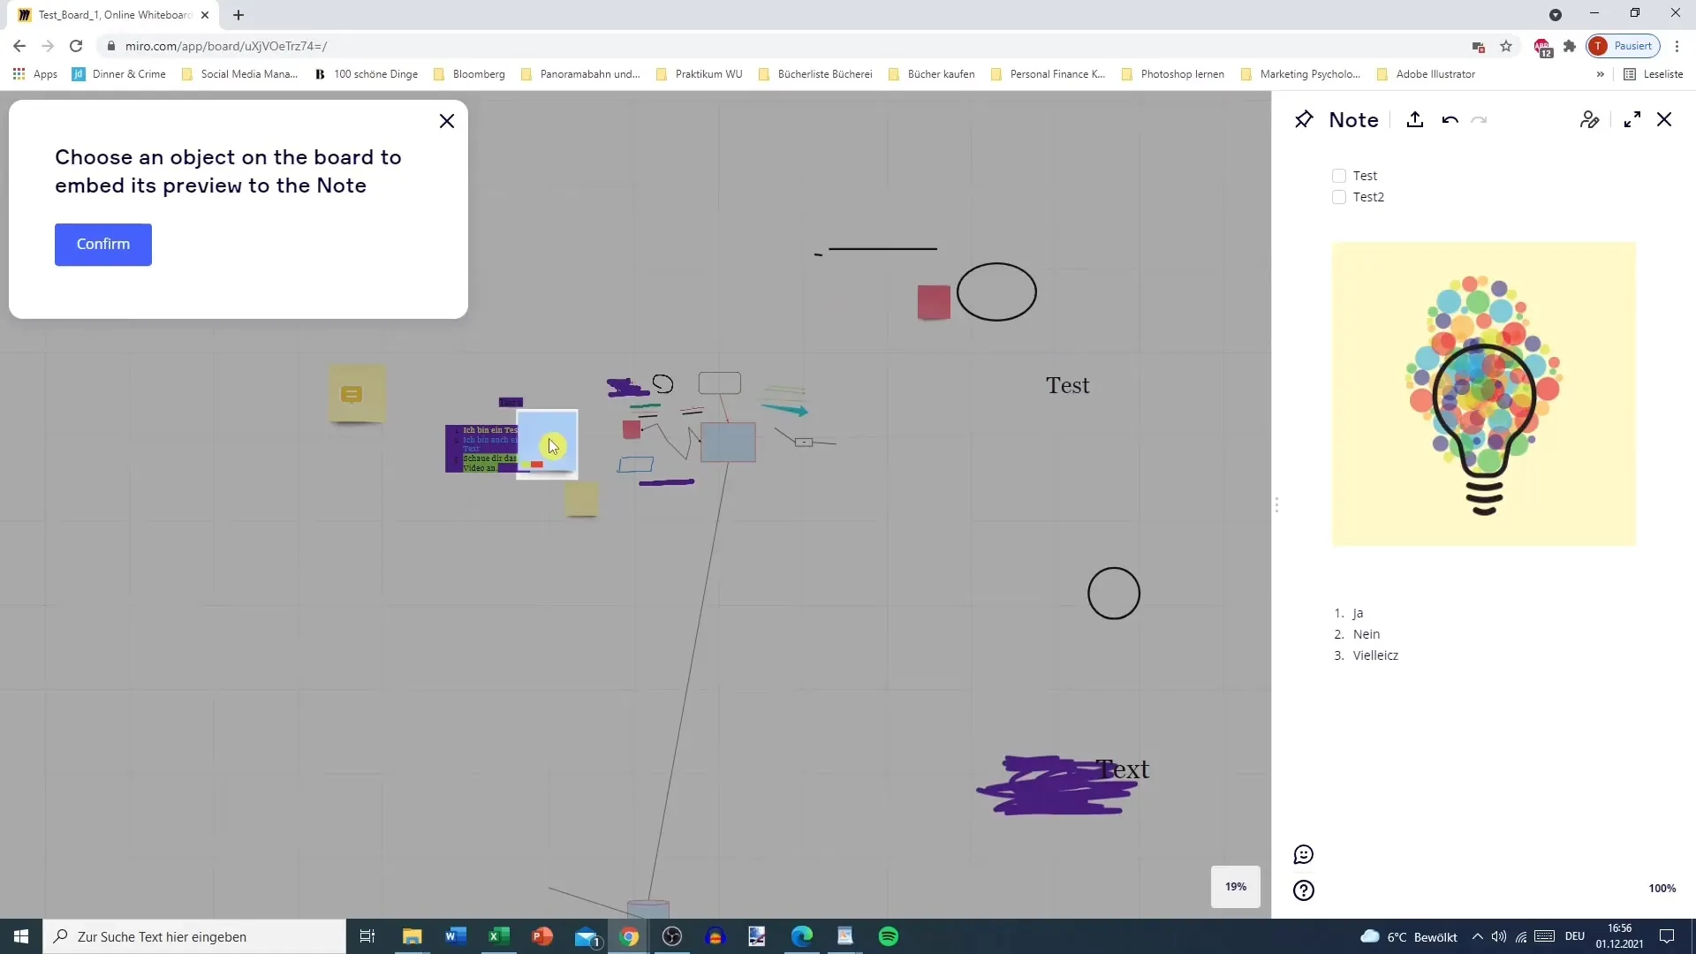Click the emoji/reaction icon at bottom right
This screenshot has width=1696, height=954.
coord(1305,854)
